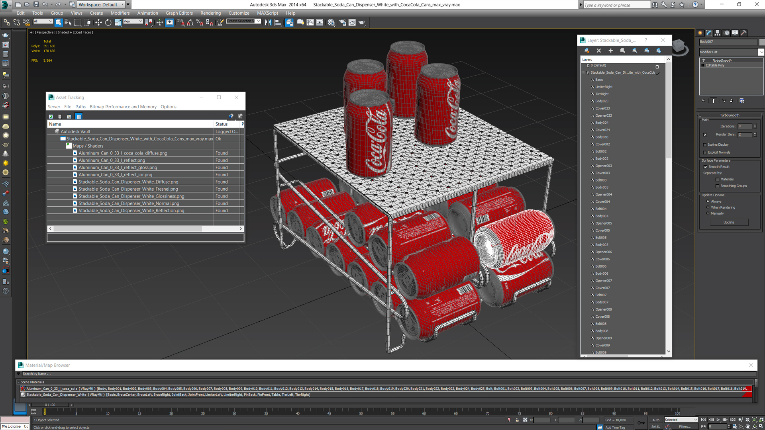The image size is (765, 430).
Task: Switch to the Utilities hammer tab
Action: [x=743, y=33]
